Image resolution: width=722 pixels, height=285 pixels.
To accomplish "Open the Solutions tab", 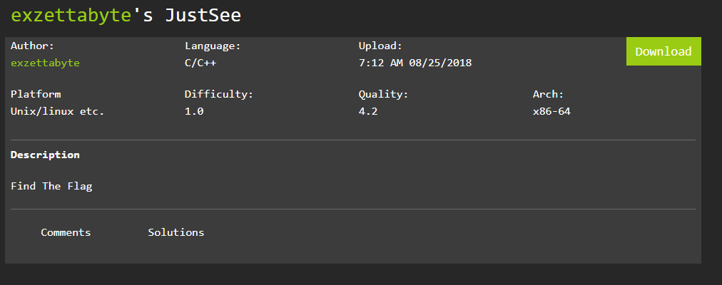I will pos(176,232).
